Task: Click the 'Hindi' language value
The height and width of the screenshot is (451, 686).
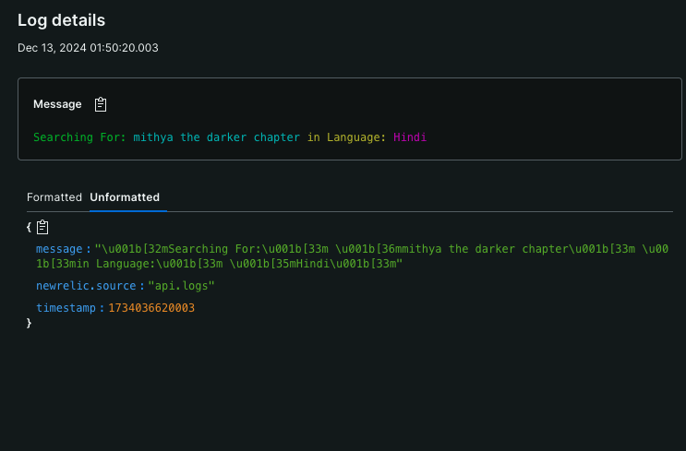Action: (410, 137)
